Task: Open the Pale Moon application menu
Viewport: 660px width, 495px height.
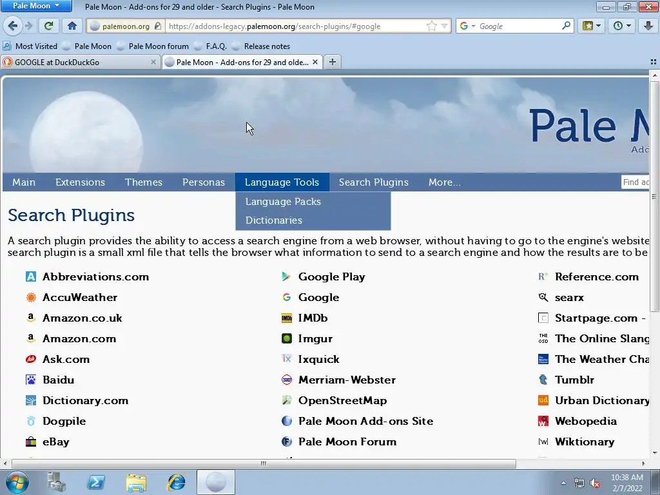Action: [36, 6]
